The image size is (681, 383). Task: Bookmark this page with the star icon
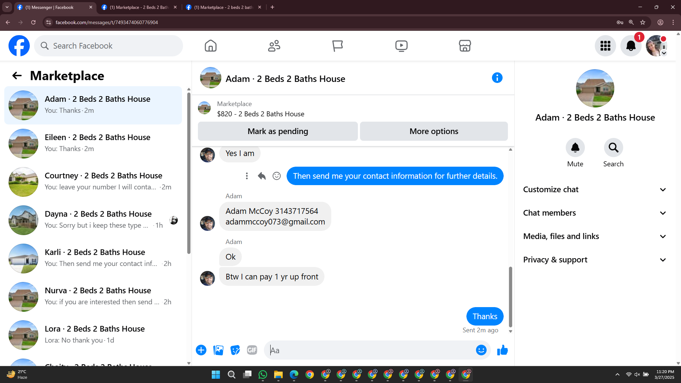tap(643, 22)
